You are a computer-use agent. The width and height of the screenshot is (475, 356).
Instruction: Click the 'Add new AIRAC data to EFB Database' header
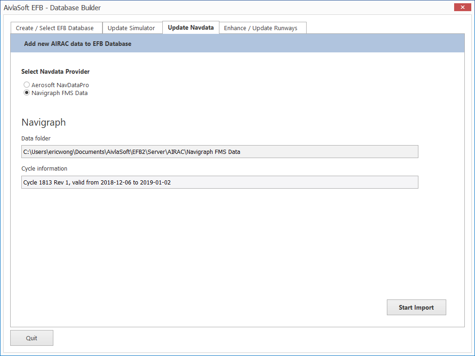point(78,44)
